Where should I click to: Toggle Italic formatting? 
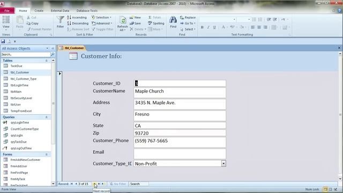208,27
